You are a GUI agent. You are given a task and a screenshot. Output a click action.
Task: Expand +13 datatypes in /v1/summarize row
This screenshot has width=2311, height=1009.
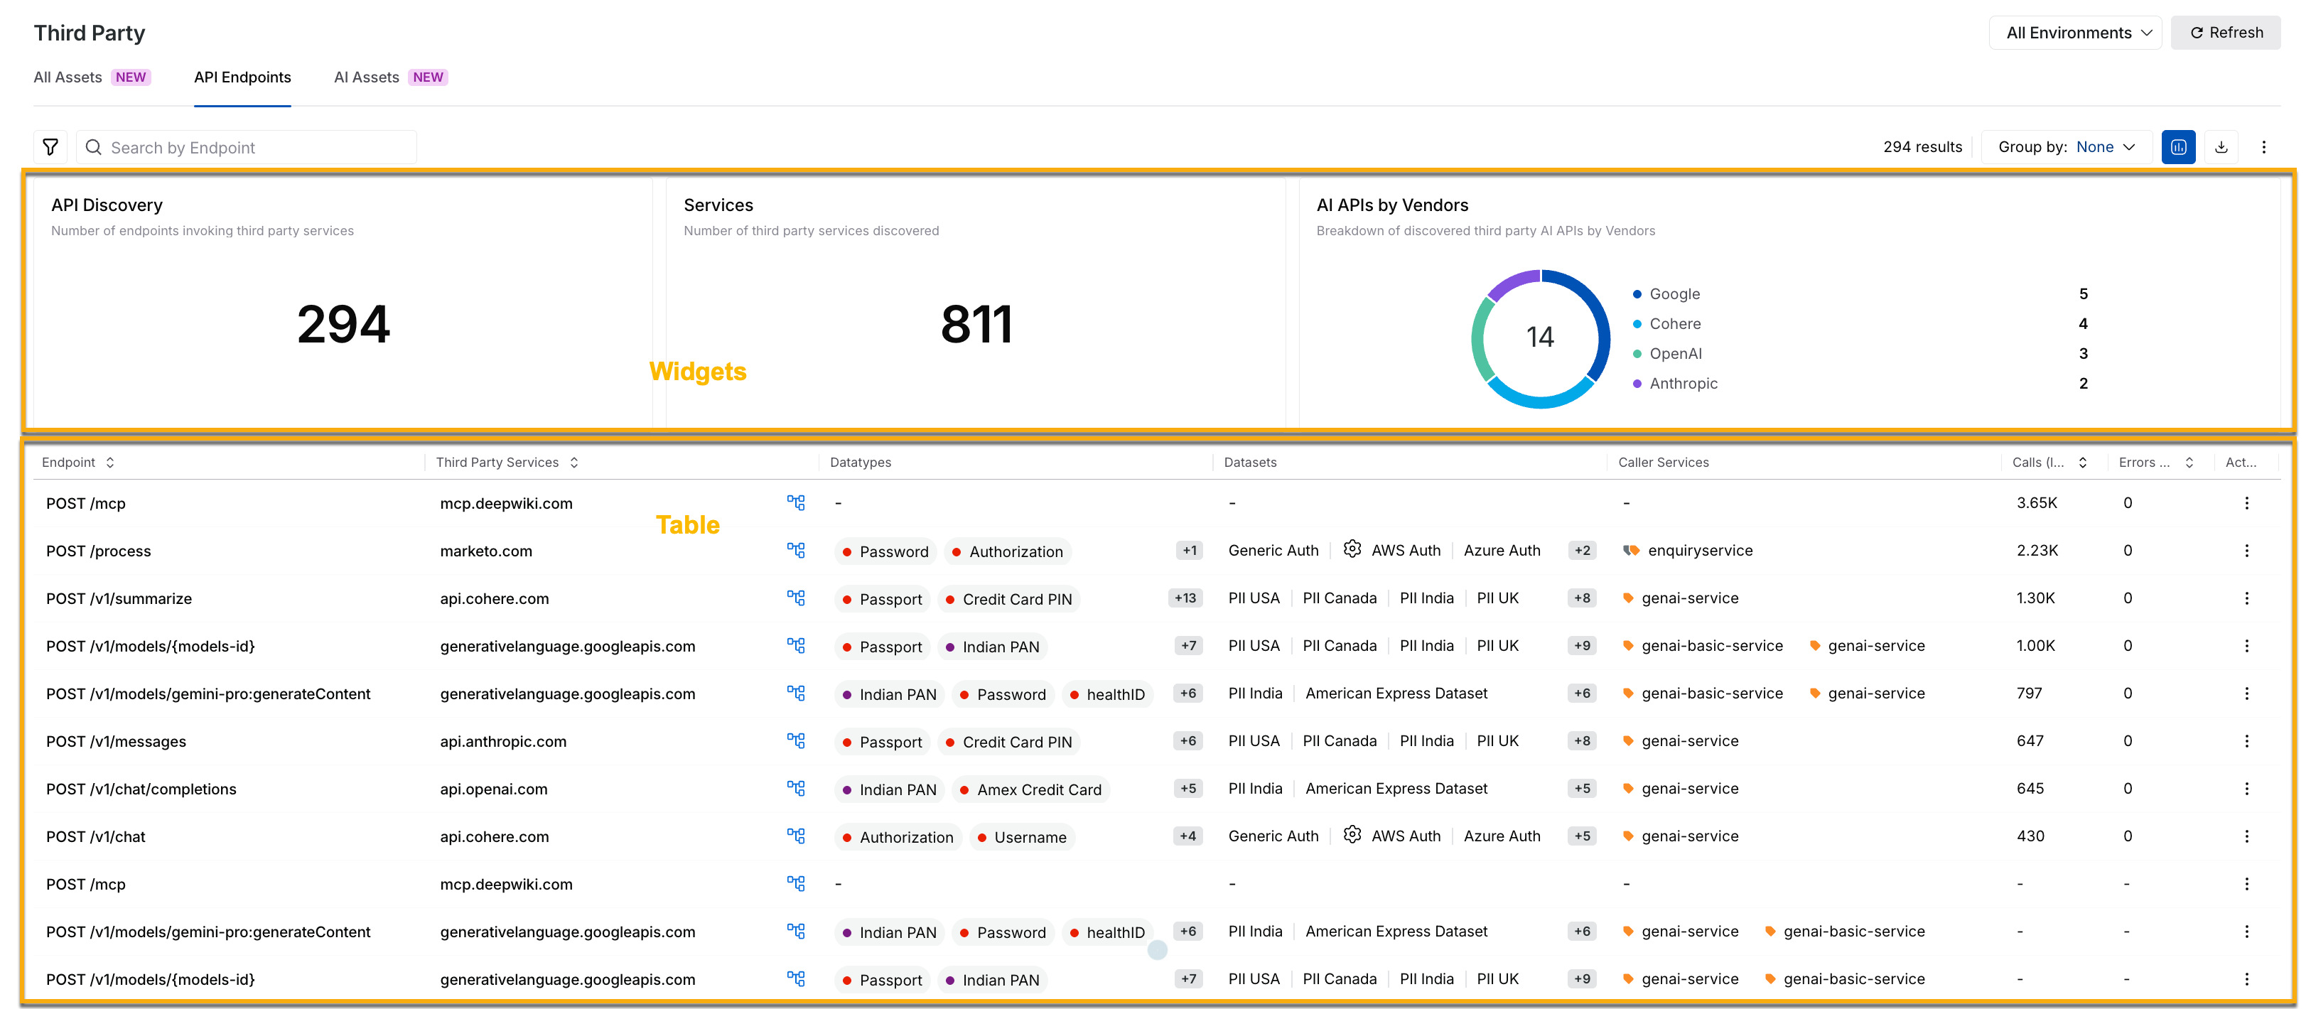[x=1185, y=598]
